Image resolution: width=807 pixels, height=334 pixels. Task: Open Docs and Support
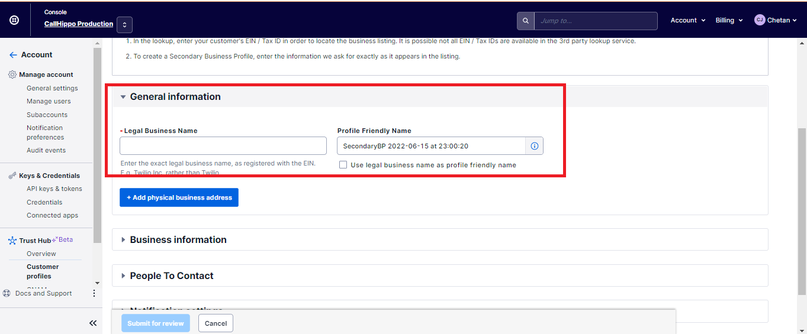pos(43,293)
